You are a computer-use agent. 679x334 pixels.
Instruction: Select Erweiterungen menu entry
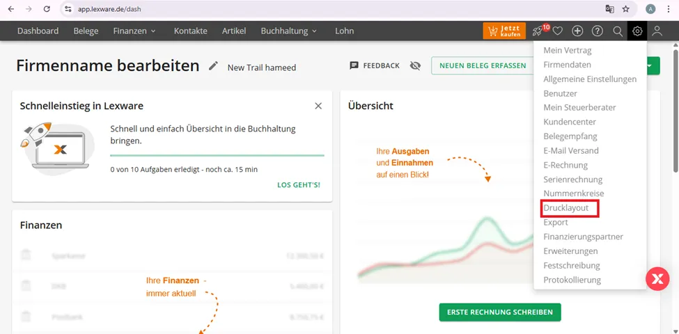571,251
